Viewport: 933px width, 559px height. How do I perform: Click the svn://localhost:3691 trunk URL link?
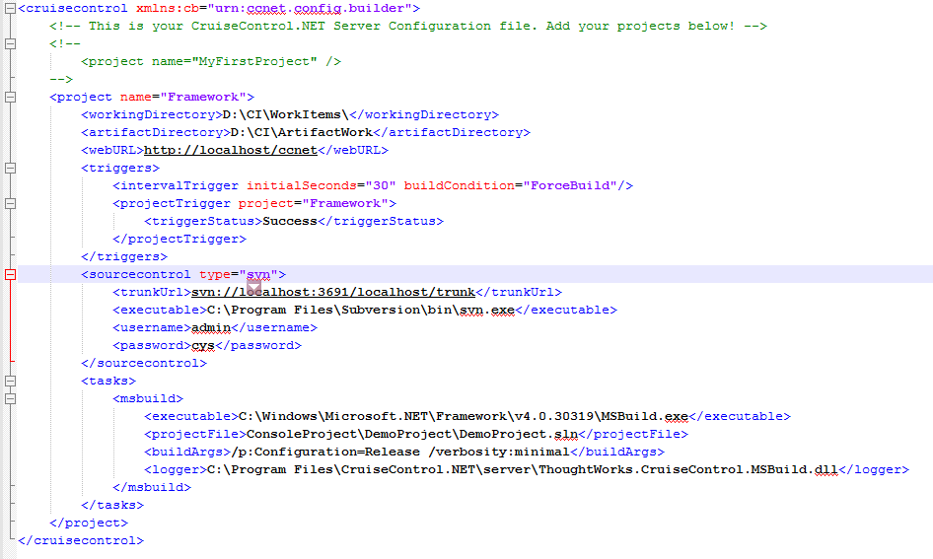(x=333, y=293)
